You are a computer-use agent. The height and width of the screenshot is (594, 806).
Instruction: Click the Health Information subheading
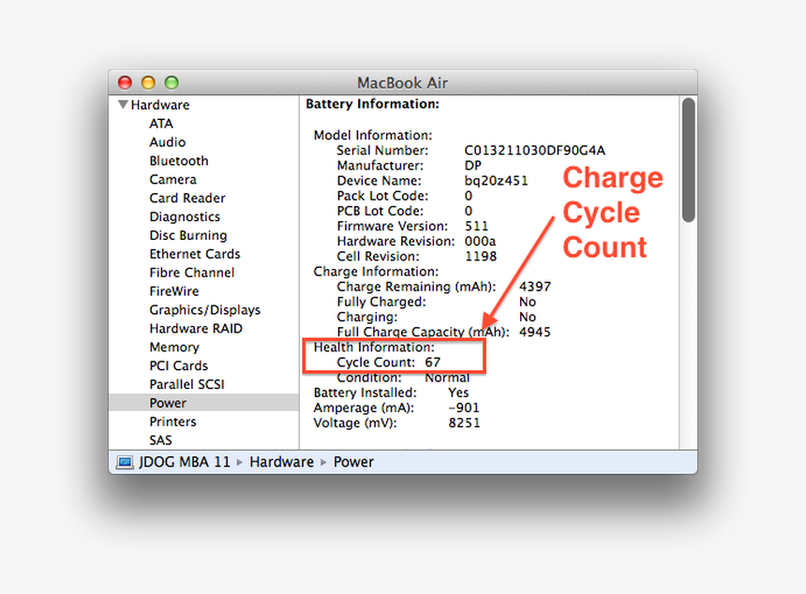pos(374,348)
